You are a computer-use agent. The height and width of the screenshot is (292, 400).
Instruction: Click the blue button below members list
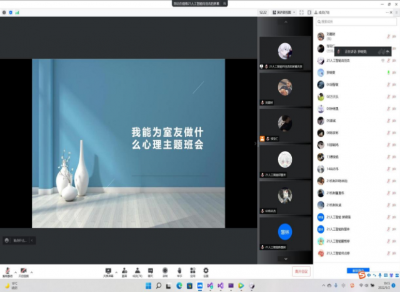357,270
